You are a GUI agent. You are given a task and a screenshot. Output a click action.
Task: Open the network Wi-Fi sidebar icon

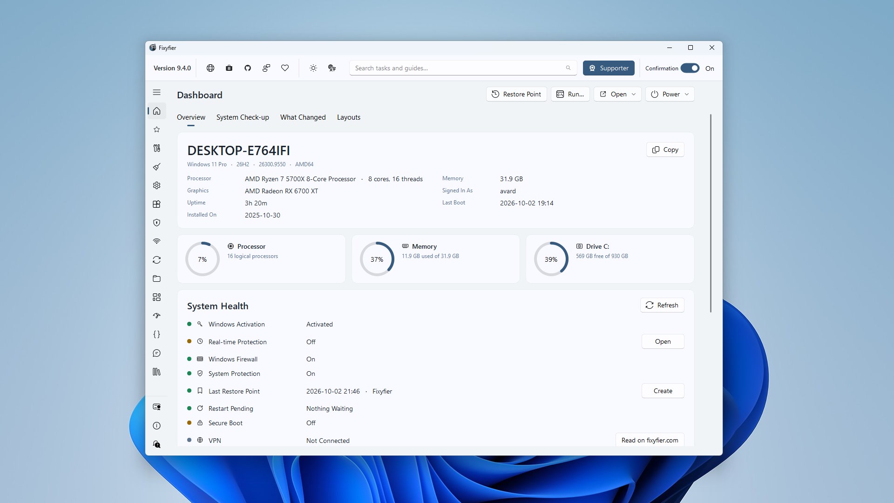pos(157,241)
